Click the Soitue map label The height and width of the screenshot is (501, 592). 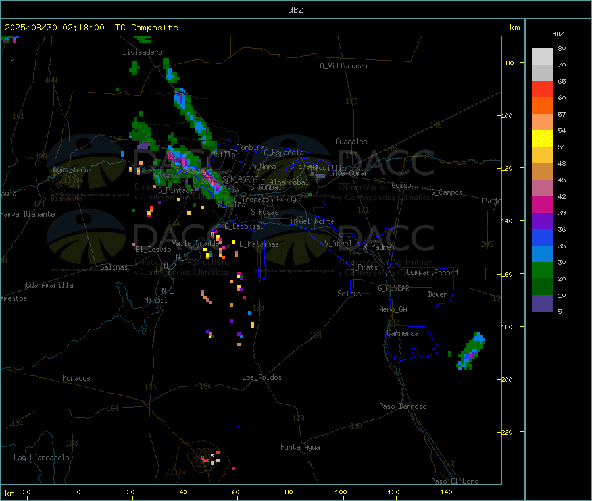[x=349, y=294]
